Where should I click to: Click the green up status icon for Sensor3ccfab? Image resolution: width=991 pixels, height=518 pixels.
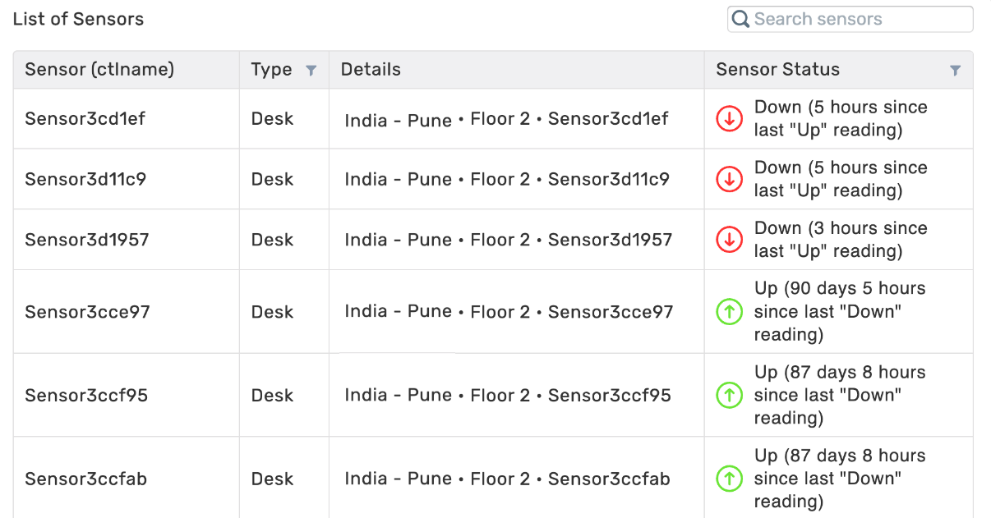(x=729, y=479)
